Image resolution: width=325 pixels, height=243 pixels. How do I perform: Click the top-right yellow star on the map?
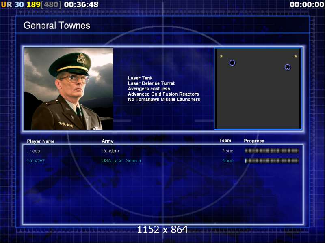(x=296, y=56)
